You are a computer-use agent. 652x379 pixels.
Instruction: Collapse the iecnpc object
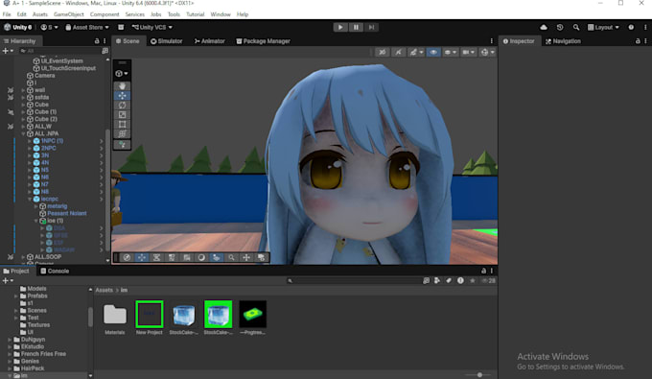click(x=30, y=200)
